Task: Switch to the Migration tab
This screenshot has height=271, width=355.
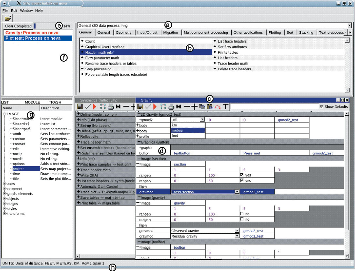Action: 170,32
